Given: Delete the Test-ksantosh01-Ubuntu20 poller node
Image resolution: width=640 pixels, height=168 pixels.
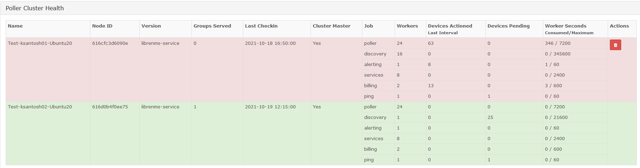Looking at the screenshot, I should click(x=615, y=45).
